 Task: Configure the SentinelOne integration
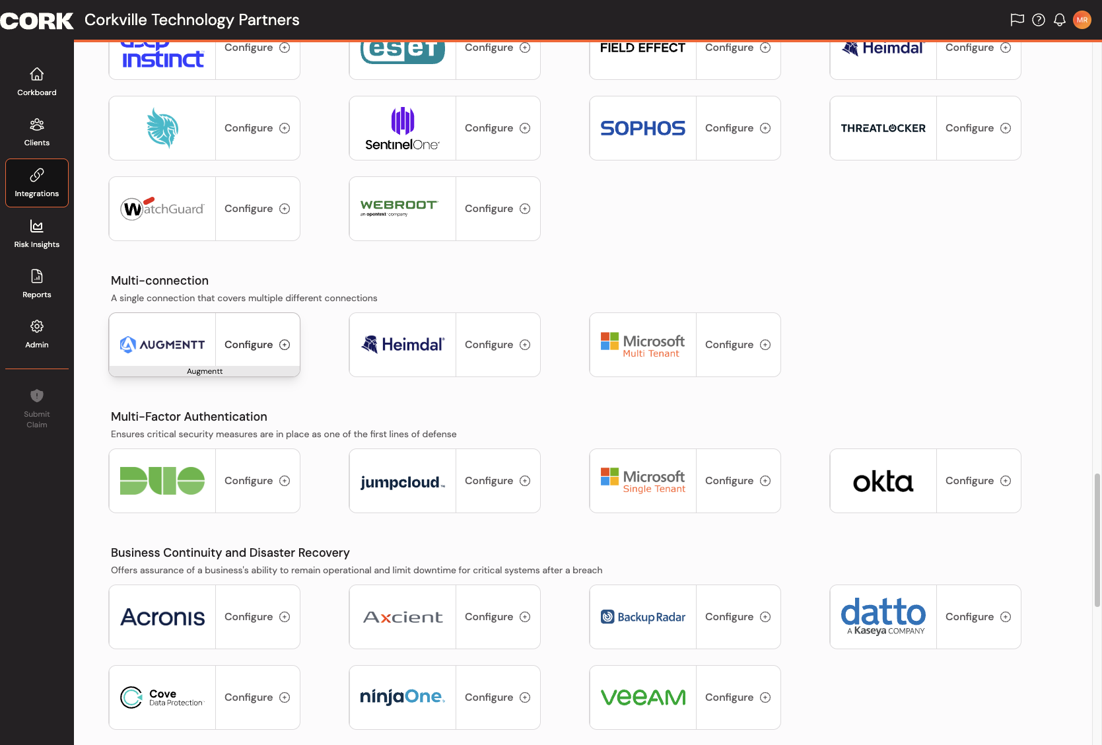tap(498, 128)
